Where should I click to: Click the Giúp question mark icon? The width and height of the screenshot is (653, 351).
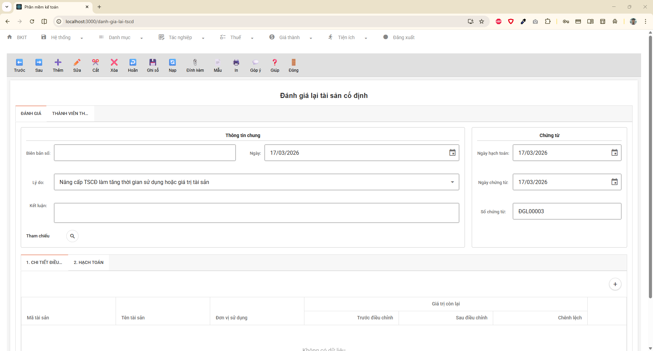coord(275,63)
